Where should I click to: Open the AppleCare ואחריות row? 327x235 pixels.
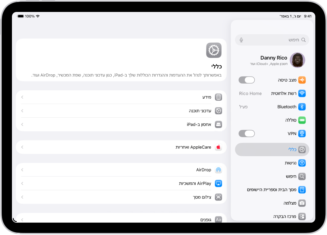(121, 147)
